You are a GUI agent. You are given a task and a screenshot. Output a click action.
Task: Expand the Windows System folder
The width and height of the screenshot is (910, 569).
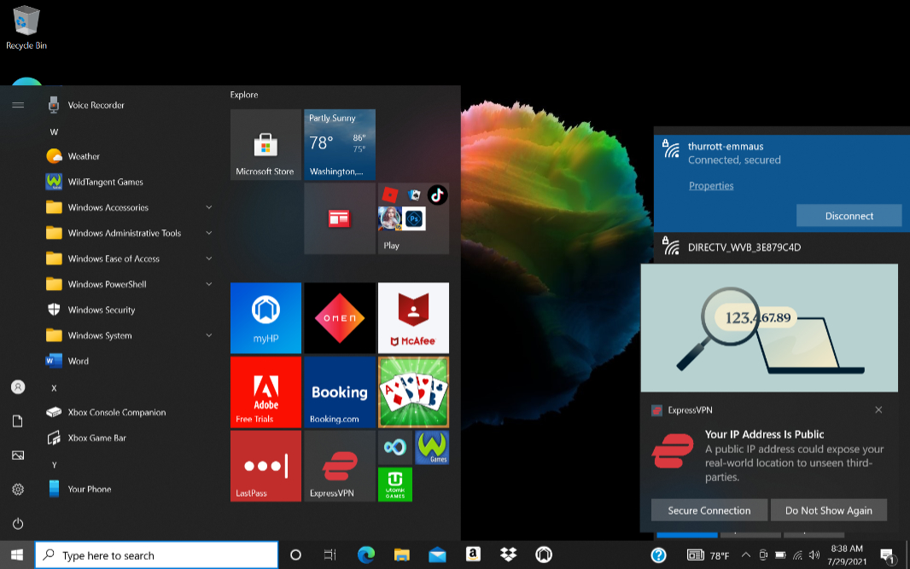(x=128, y=335)
